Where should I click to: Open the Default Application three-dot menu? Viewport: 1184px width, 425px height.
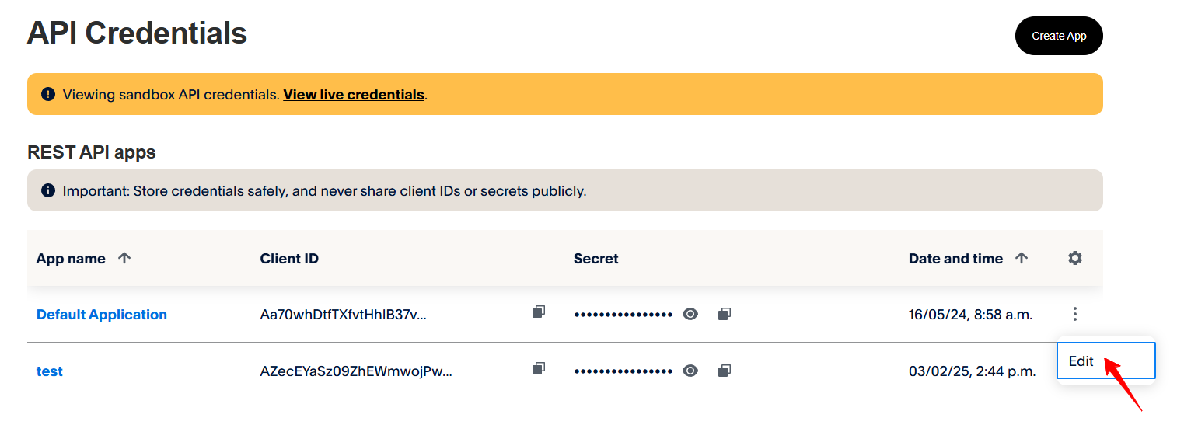(1074, 314)
